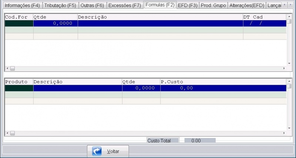Screen dimensions: 296x158
Task: Switch to the Tributação (F5) tab
Action: coord(60,6)
